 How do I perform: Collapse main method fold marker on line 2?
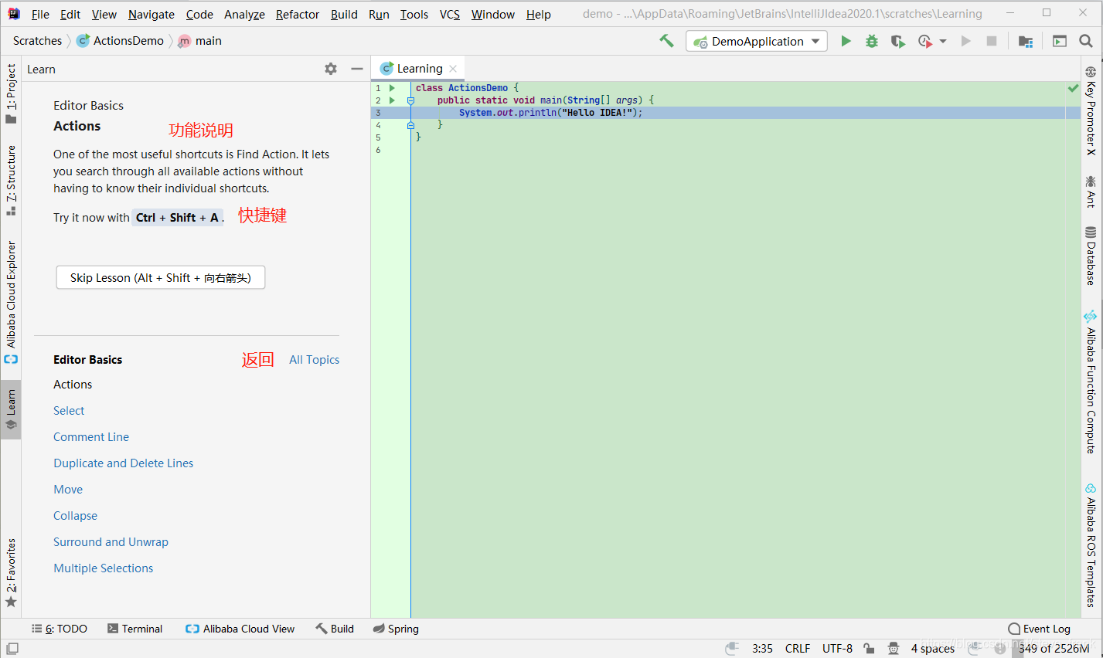(x=410, y=100)
